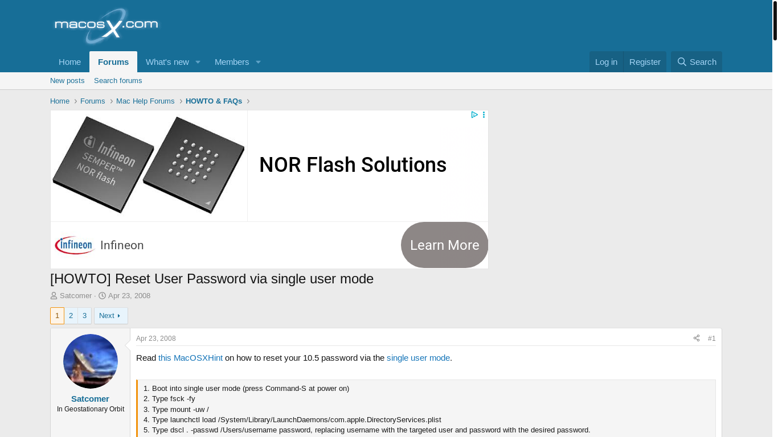
Task: Expand the Members dropdown arrow
Action: tap(258, 62)
